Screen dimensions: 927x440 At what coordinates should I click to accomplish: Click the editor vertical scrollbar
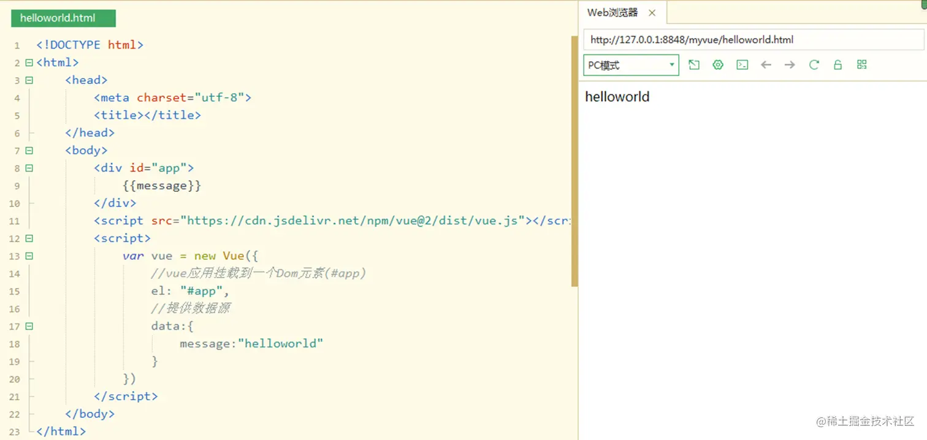[574, 161]
